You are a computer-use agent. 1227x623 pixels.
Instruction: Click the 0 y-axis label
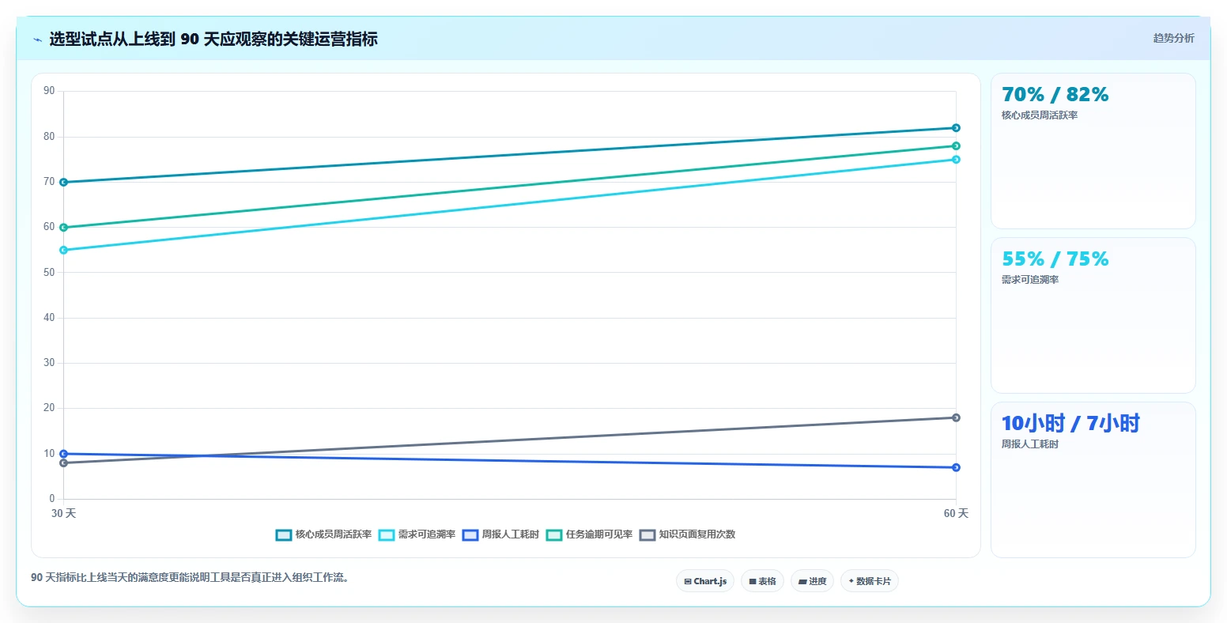click(x=52, y=499)
